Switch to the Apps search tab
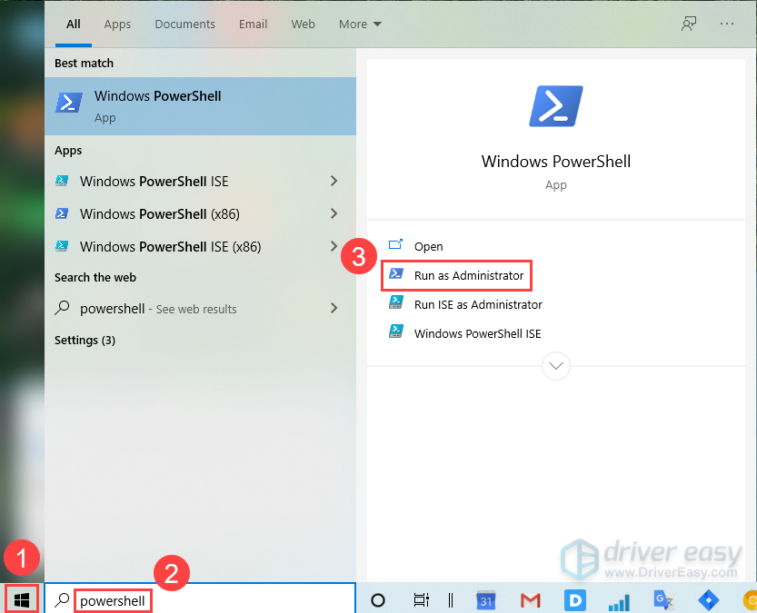 pos(117,25)
